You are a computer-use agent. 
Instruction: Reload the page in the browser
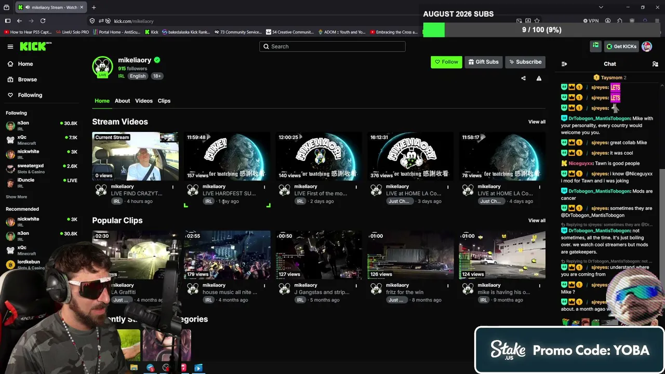point(43,21)
